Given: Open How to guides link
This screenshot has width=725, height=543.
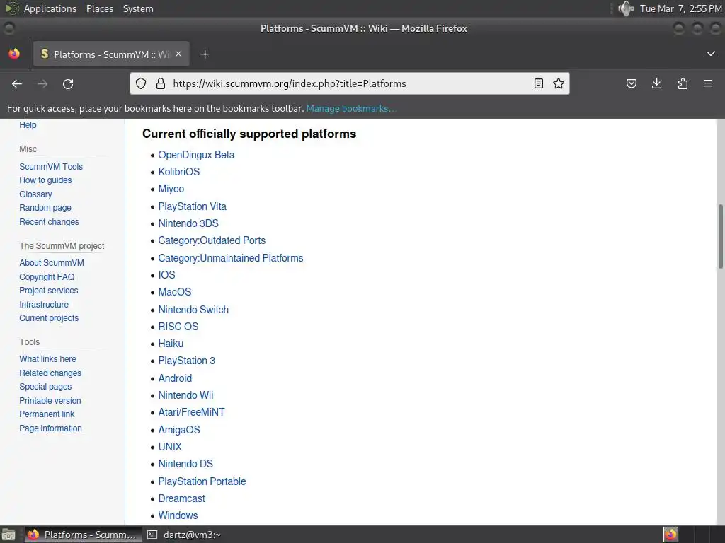Looking at the screenshot, I should 45,180.
